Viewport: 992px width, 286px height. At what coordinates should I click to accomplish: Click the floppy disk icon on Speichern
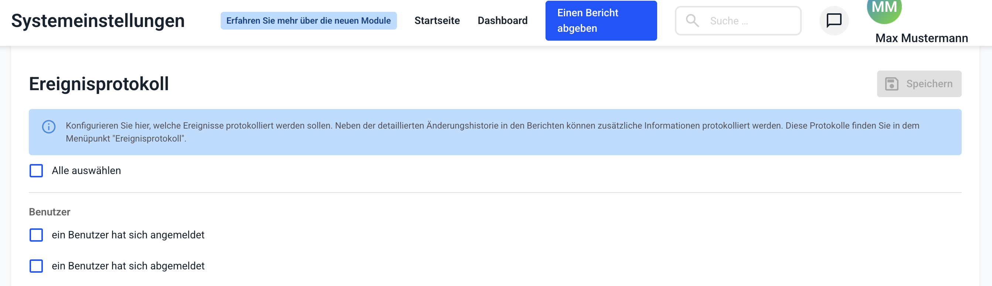[891, 84]
